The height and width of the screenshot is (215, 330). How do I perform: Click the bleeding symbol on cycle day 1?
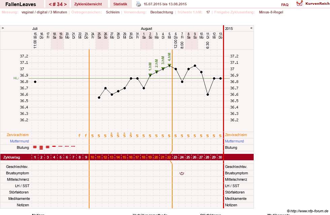(35, 147)
